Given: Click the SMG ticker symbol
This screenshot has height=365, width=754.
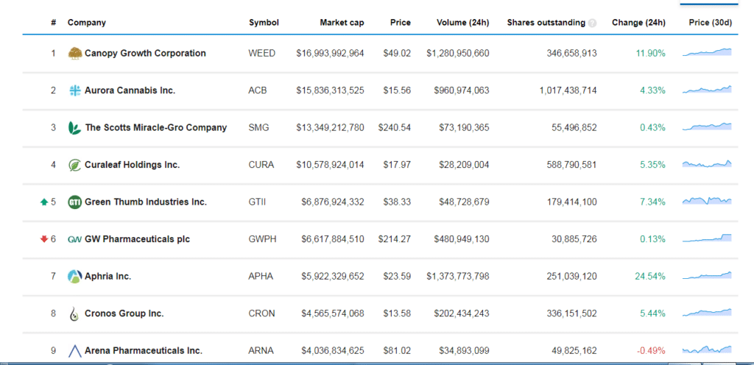Looking at the screenshot, I should click(258, 128).
